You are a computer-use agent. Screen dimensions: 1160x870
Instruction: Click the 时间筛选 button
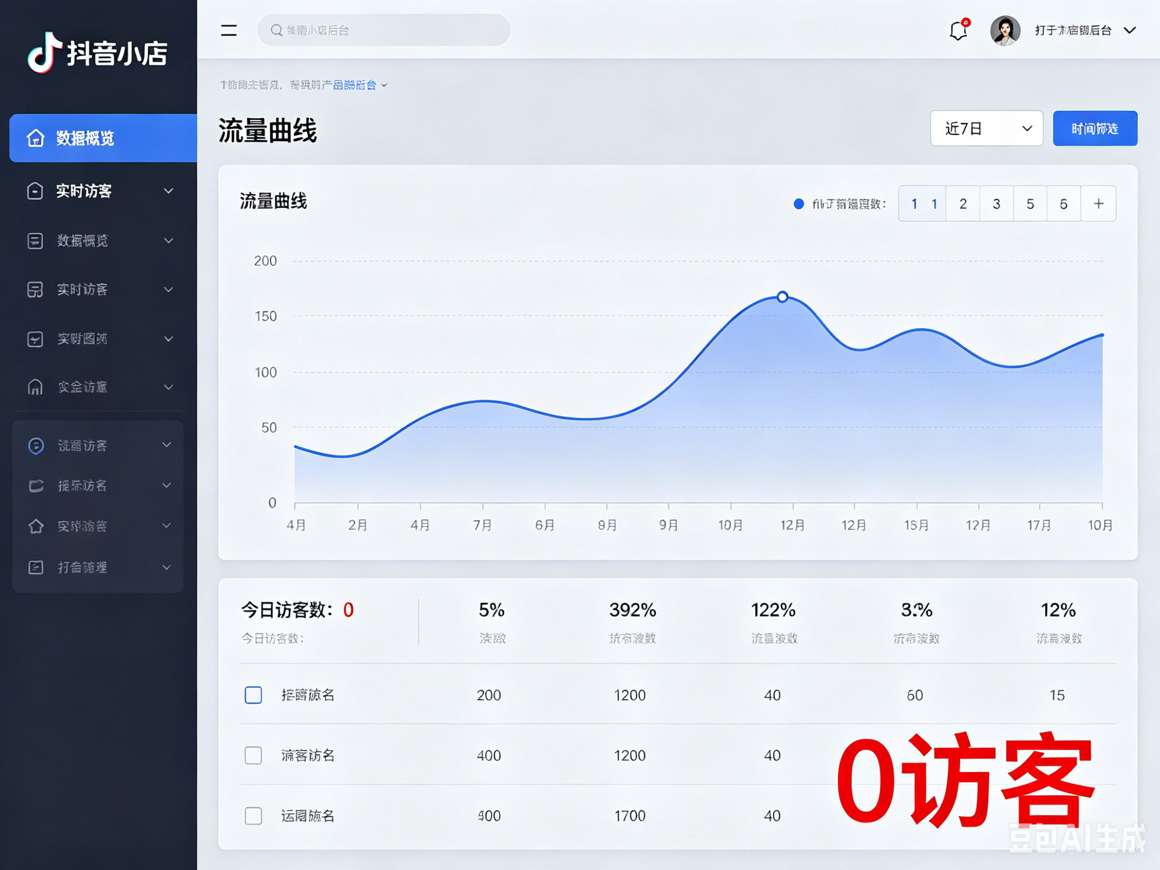tap(1095, 129)
